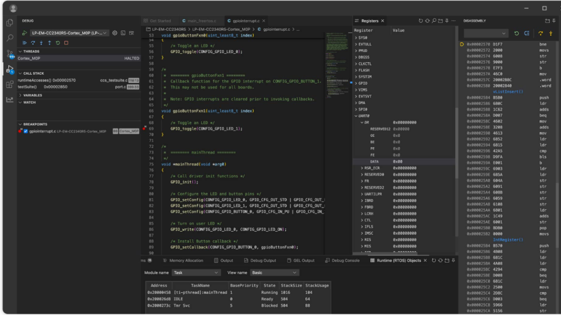Click the Step Over debug icon
Screen dimensions: 561x315
click(33, 43)
